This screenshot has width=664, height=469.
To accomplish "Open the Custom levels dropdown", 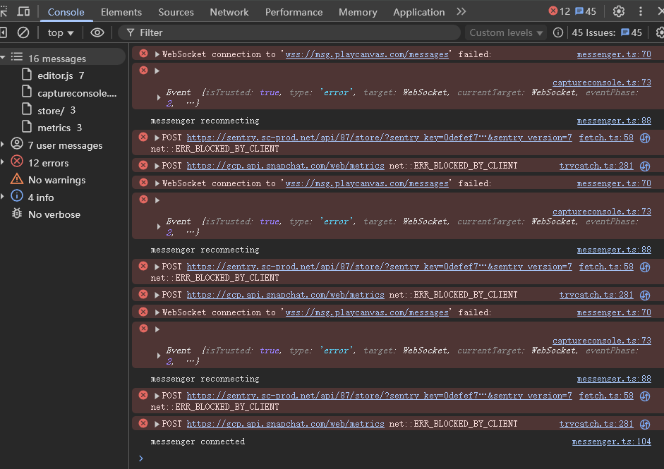I will coord(506,32).
